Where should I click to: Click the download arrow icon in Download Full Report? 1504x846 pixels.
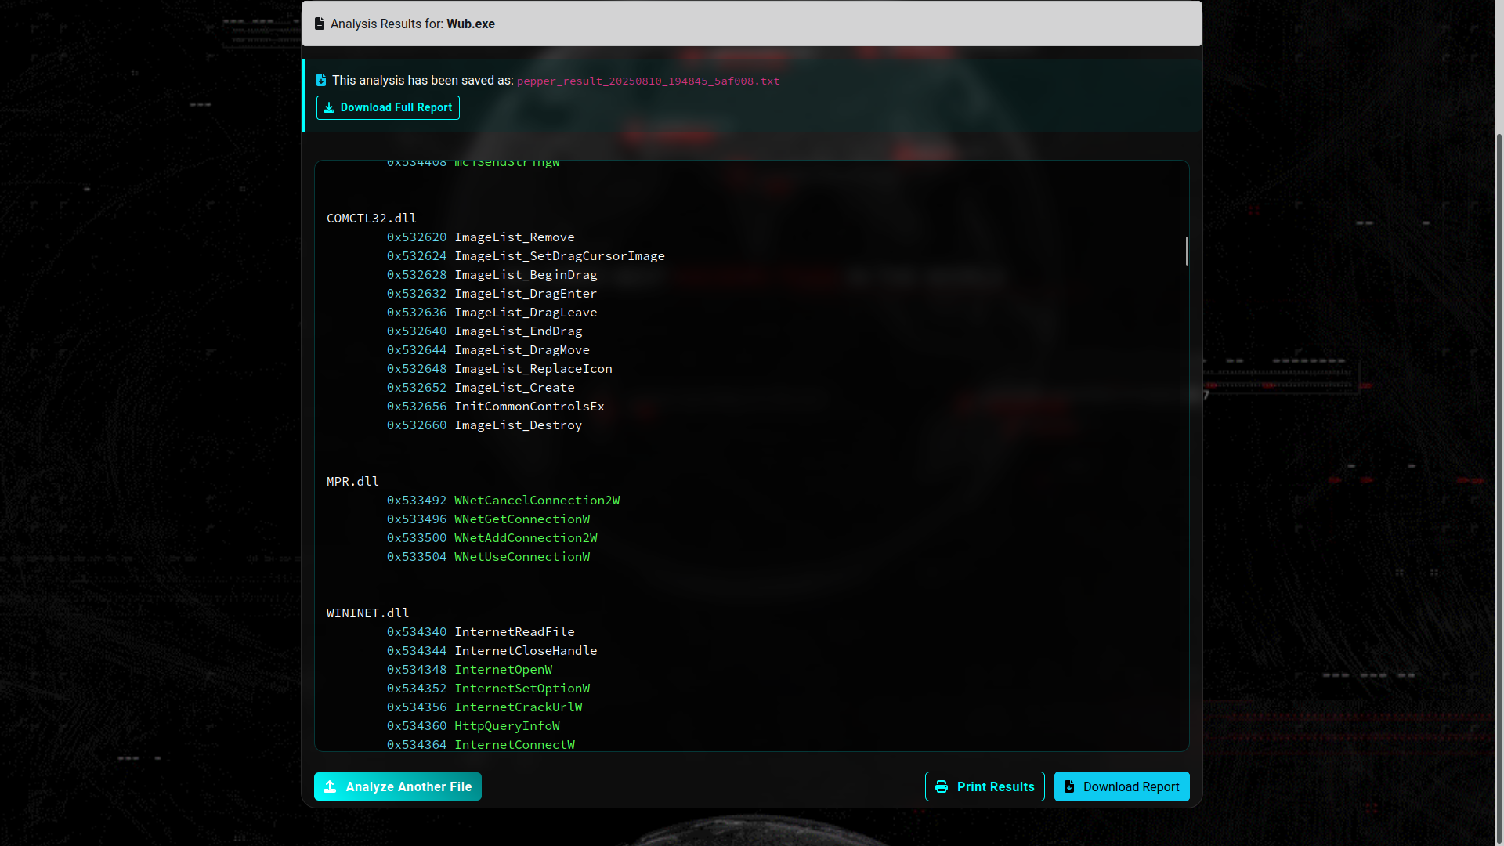coord(330,107)
